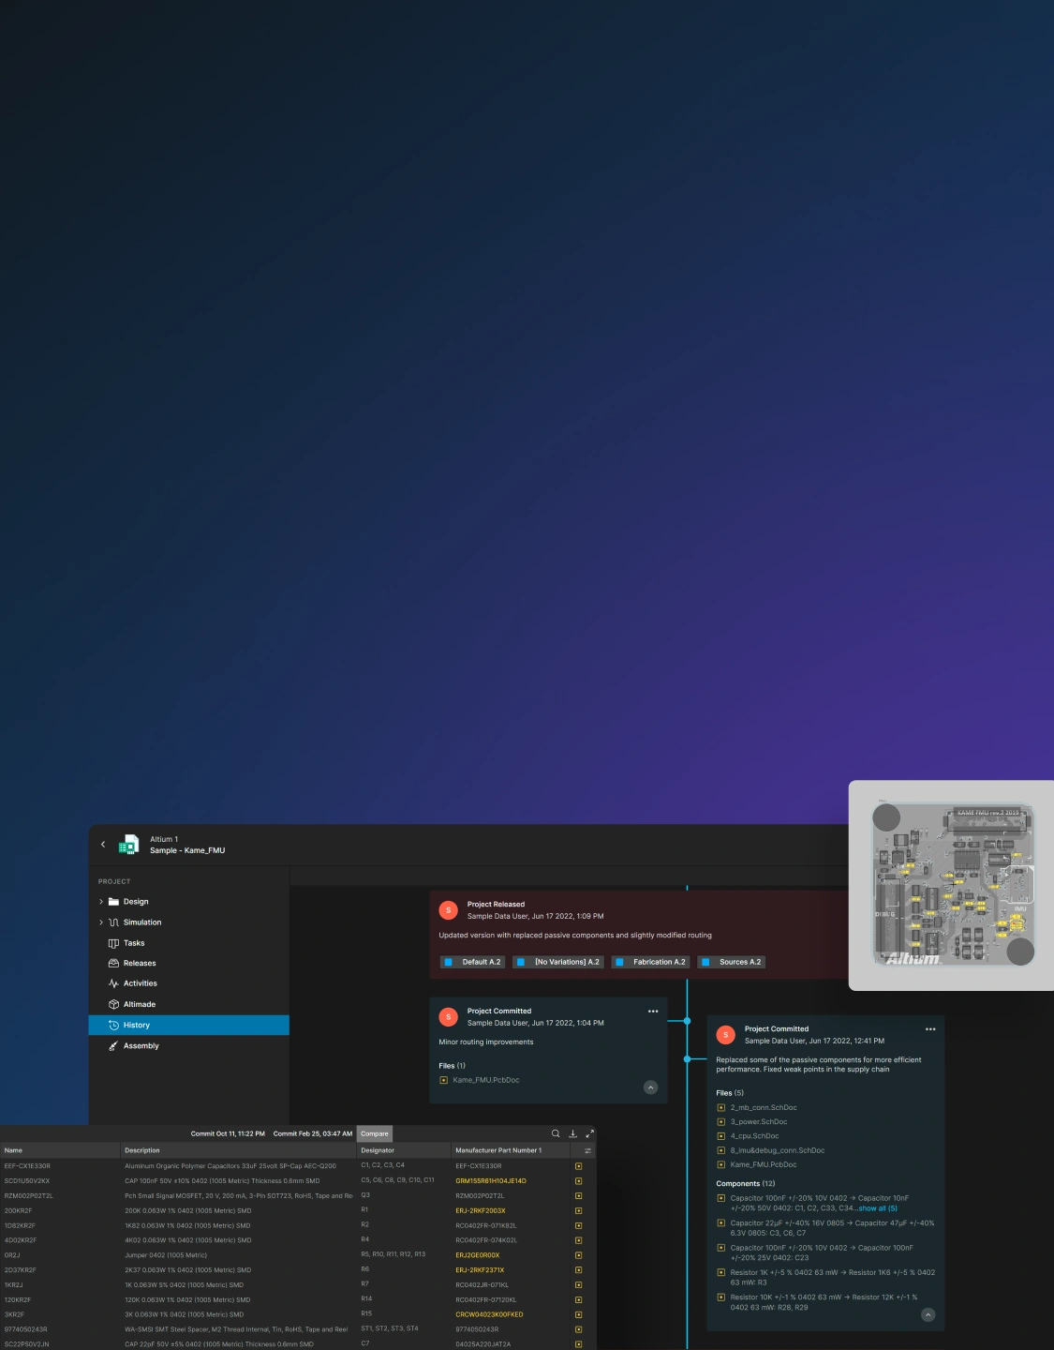Expand the Simulation tree item
This screenshot has width=1054, height=1350.
click(101, 922)
